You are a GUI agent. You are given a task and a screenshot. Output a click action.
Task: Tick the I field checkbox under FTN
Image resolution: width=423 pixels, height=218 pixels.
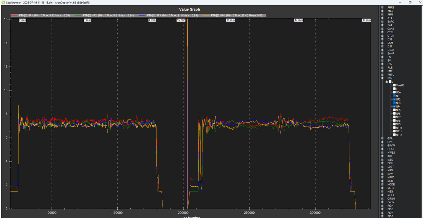coord(394,89)
